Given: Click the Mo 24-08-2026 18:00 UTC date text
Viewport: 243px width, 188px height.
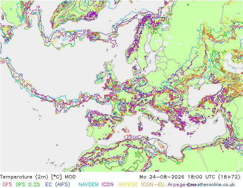Looking at the screenshot, I should point(177,177).
